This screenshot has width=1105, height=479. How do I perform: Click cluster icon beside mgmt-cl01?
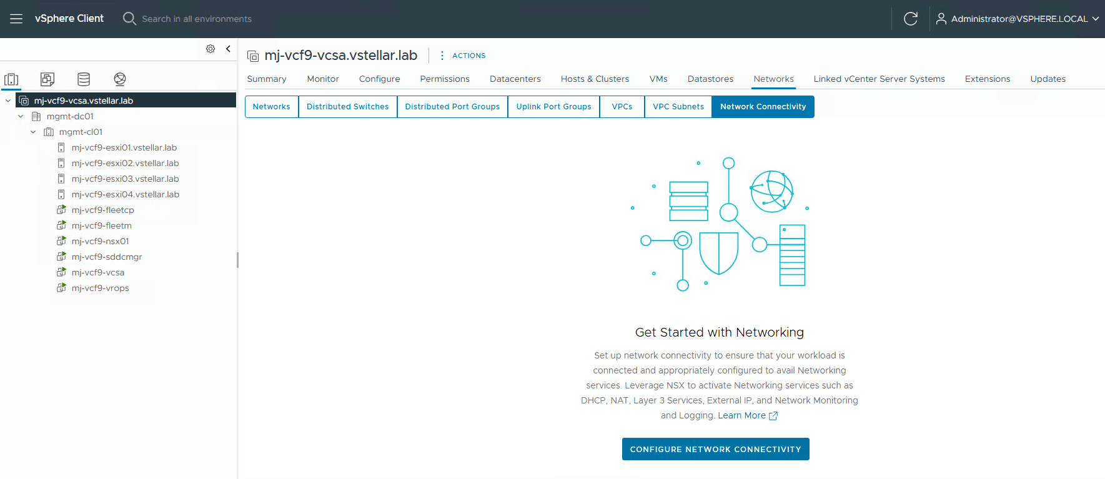(49, 132)
